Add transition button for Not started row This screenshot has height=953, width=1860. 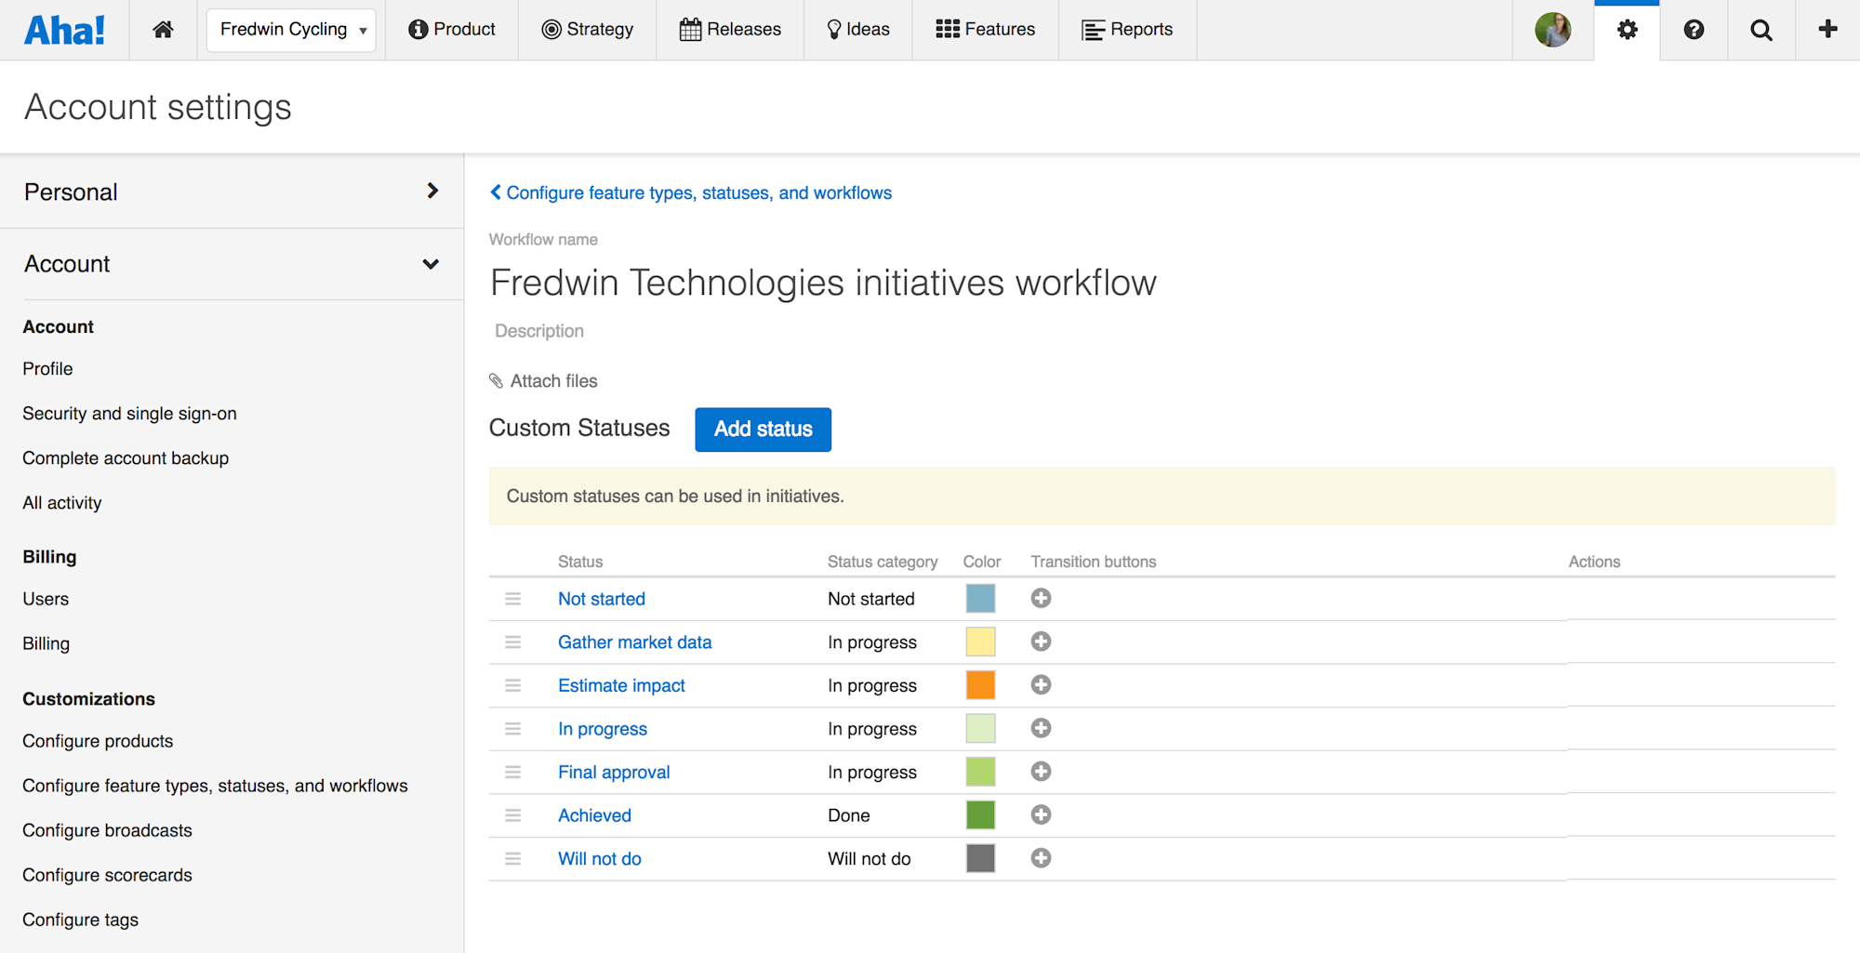click(1041, 599)
